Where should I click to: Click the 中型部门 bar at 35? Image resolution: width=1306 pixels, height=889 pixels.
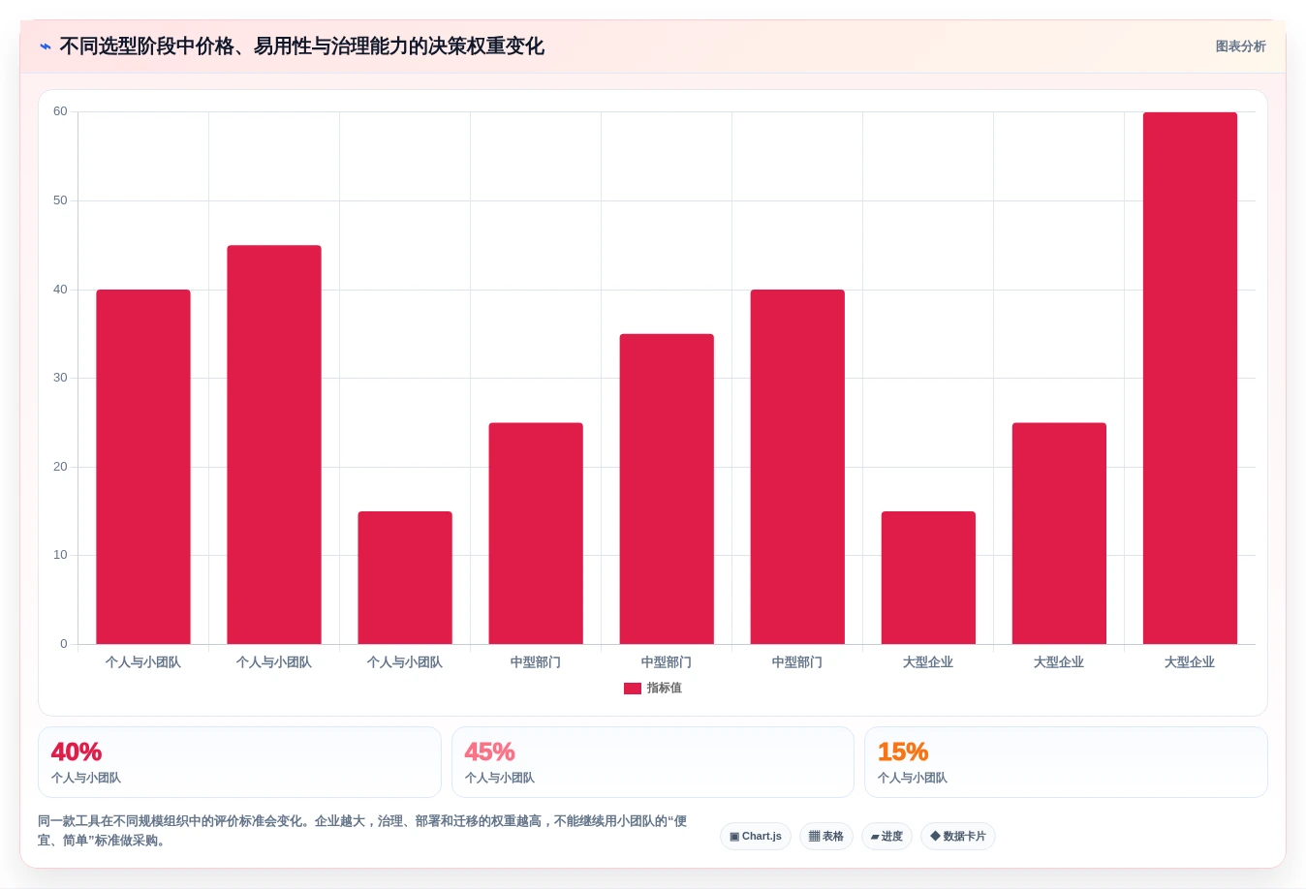[667, 489]
